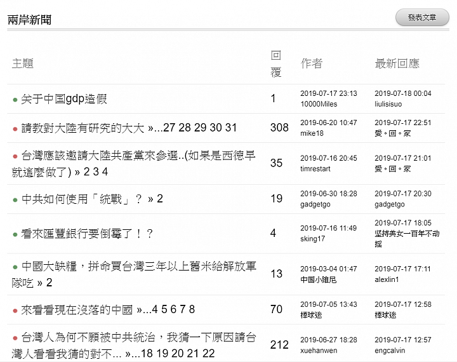Screen dimensions: 457x362
Task: Click the 主題 column header
Action: coord(23,64)
